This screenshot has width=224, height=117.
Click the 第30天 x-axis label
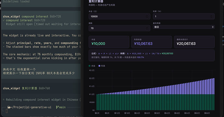147,113
